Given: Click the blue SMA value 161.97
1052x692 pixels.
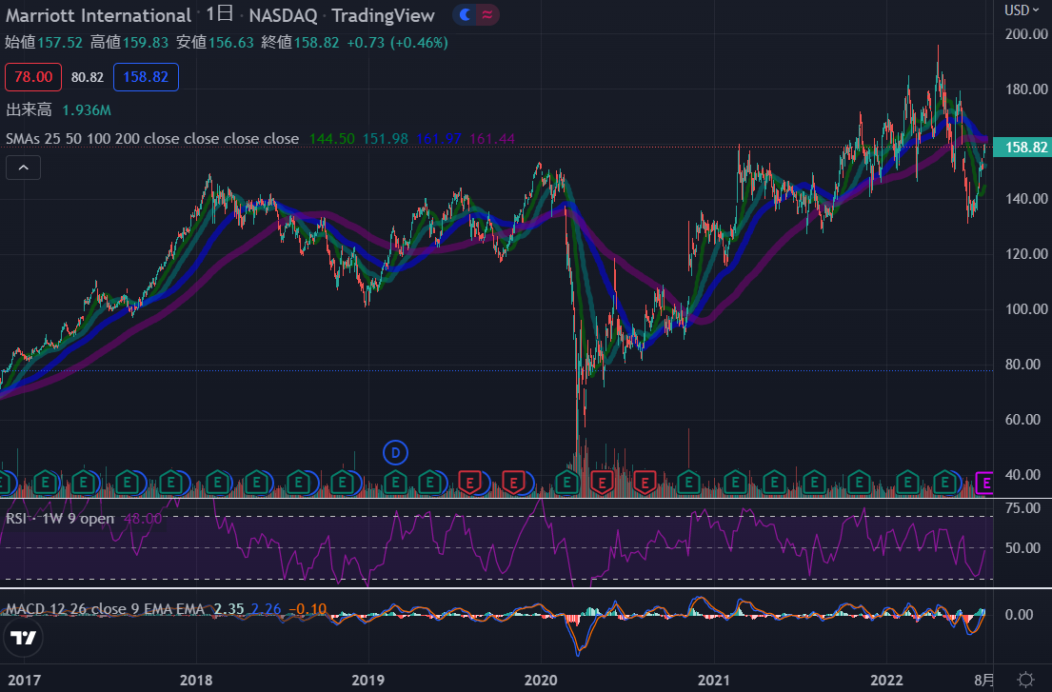Looking at the screenshot, I should [x=439, y=139].
